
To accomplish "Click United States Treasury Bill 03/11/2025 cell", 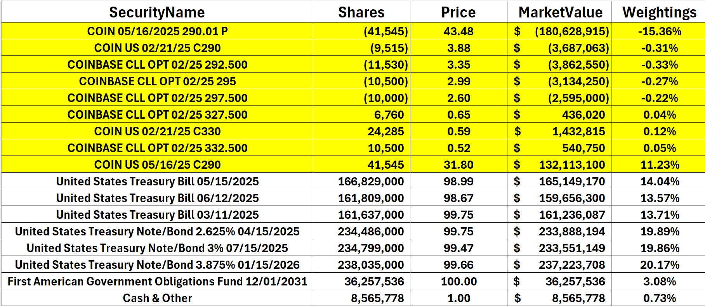I will 157,214.
